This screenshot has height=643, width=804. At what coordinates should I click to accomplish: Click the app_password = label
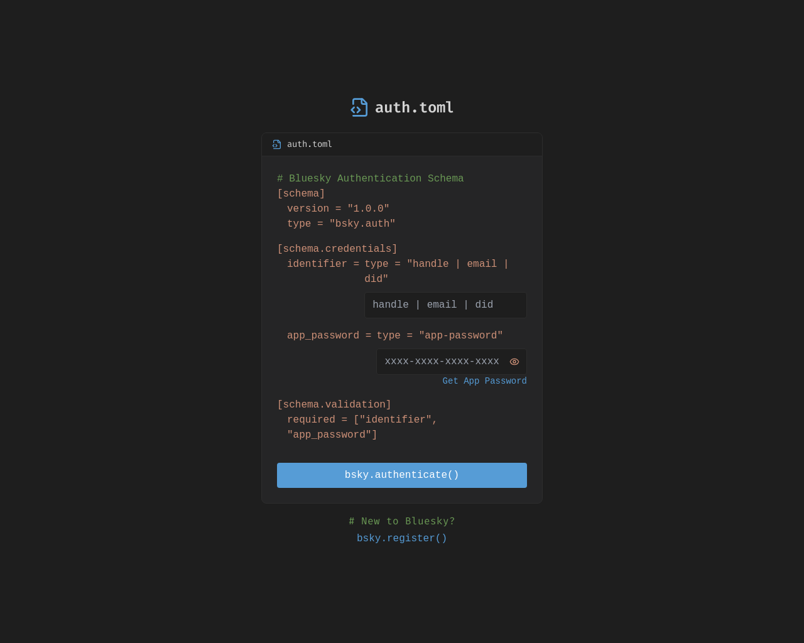(x=329, y=336)
